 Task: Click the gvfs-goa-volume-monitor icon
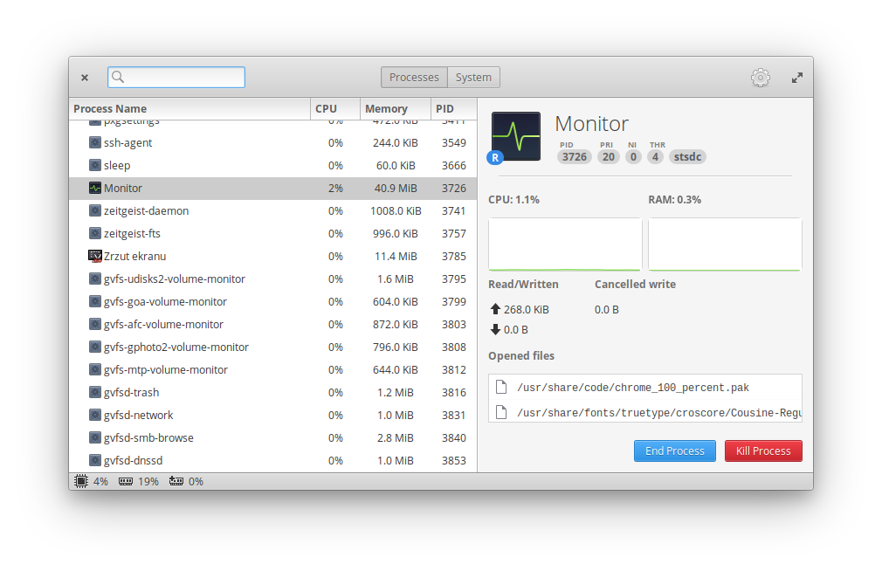coord(95,301)
